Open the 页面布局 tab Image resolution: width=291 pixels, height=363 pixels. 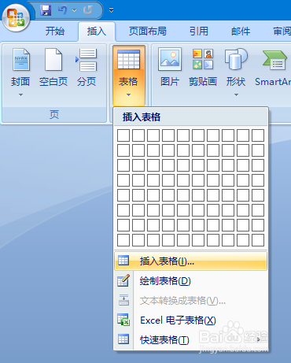pos(148,31)
